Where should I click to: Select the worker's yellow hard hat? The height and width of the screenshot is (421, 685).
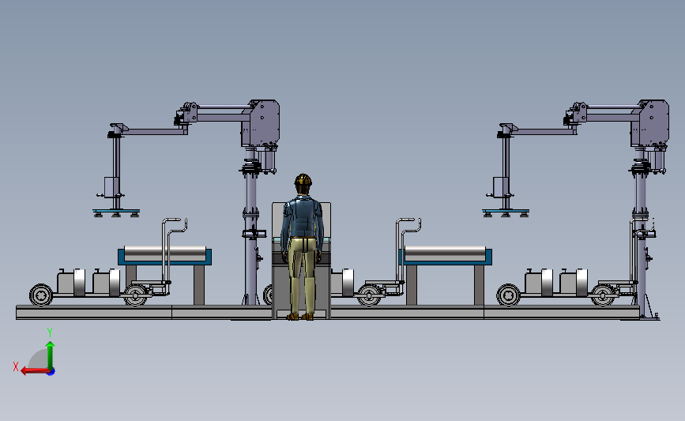303,179
